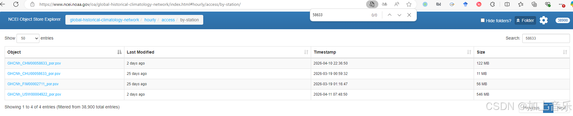The image size is (573, 116).
Task: Jump to previous find result arrow
Action: (390, 15)
